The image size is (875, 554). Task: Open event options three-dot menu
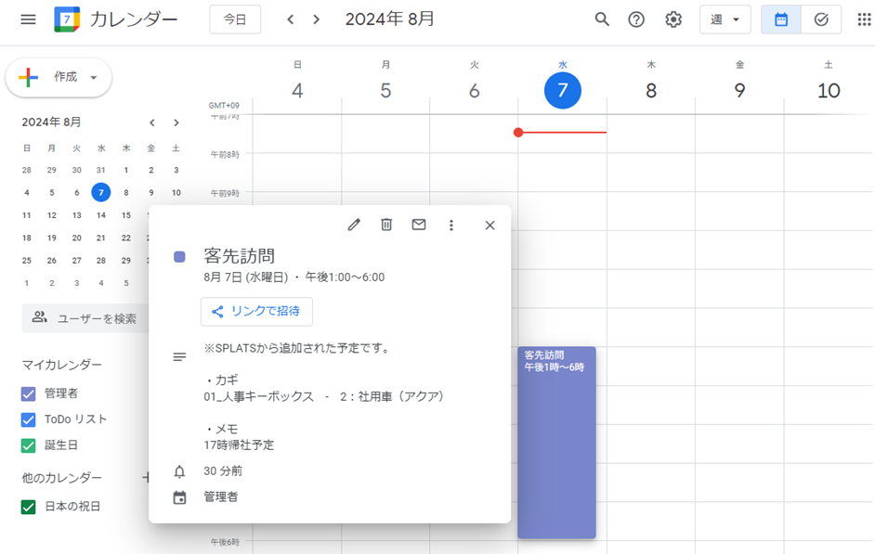[x=451, y=225]
